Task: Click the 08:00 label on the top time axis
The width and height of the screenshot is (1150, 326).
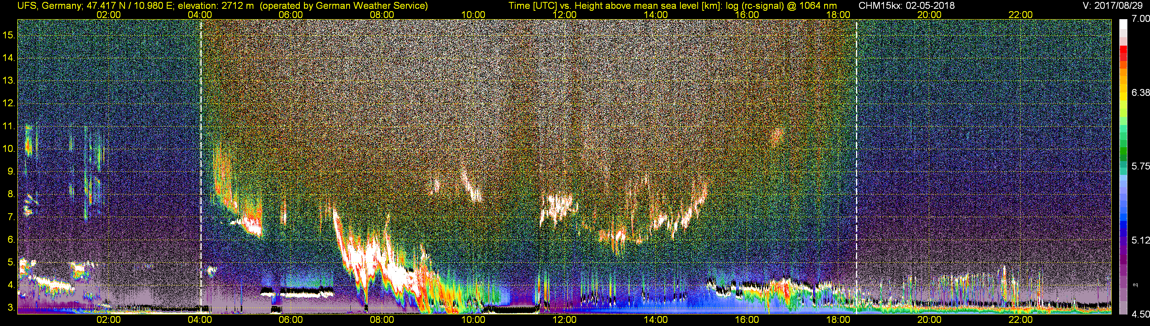Action: tap(382, 15)
